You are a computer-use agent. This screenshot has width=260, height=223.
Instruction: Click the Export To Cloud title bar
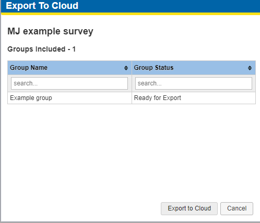(x=131, y=6)
